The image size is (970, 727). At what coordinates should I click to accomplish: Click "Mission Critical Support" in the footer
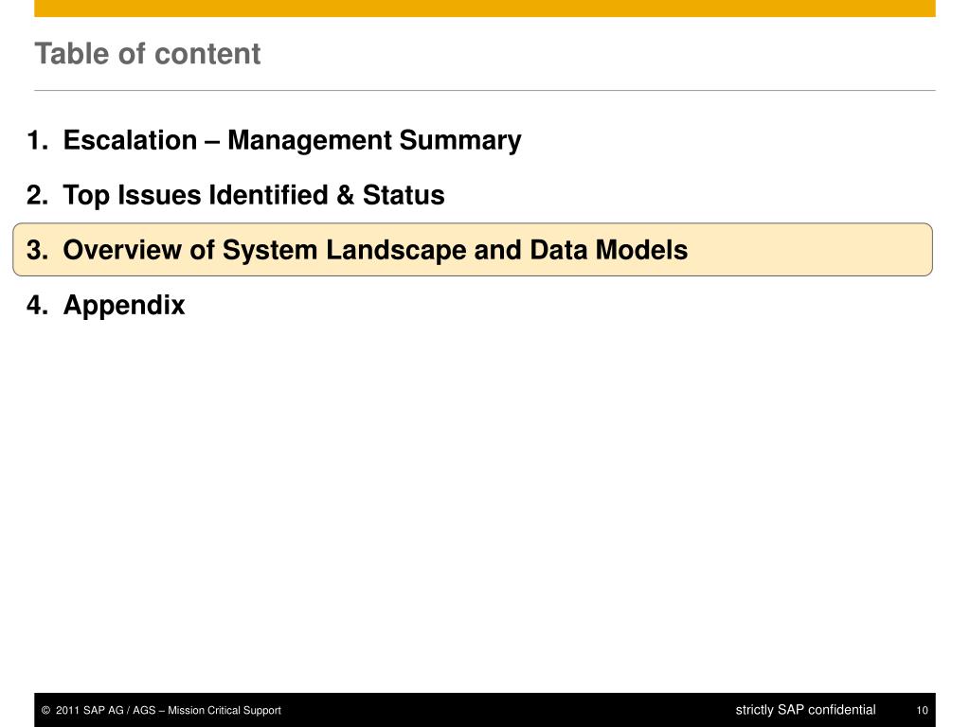[225, 711]
